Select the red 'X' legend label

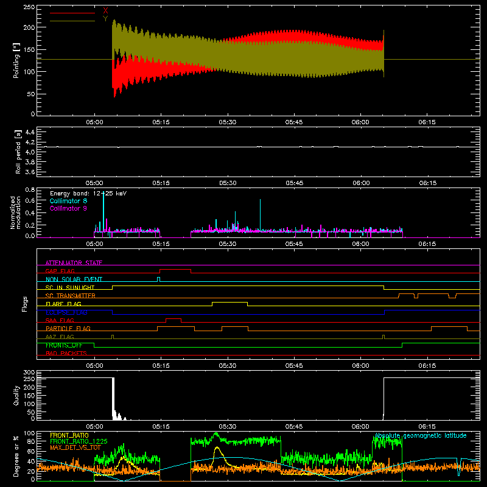click(105, 10)
